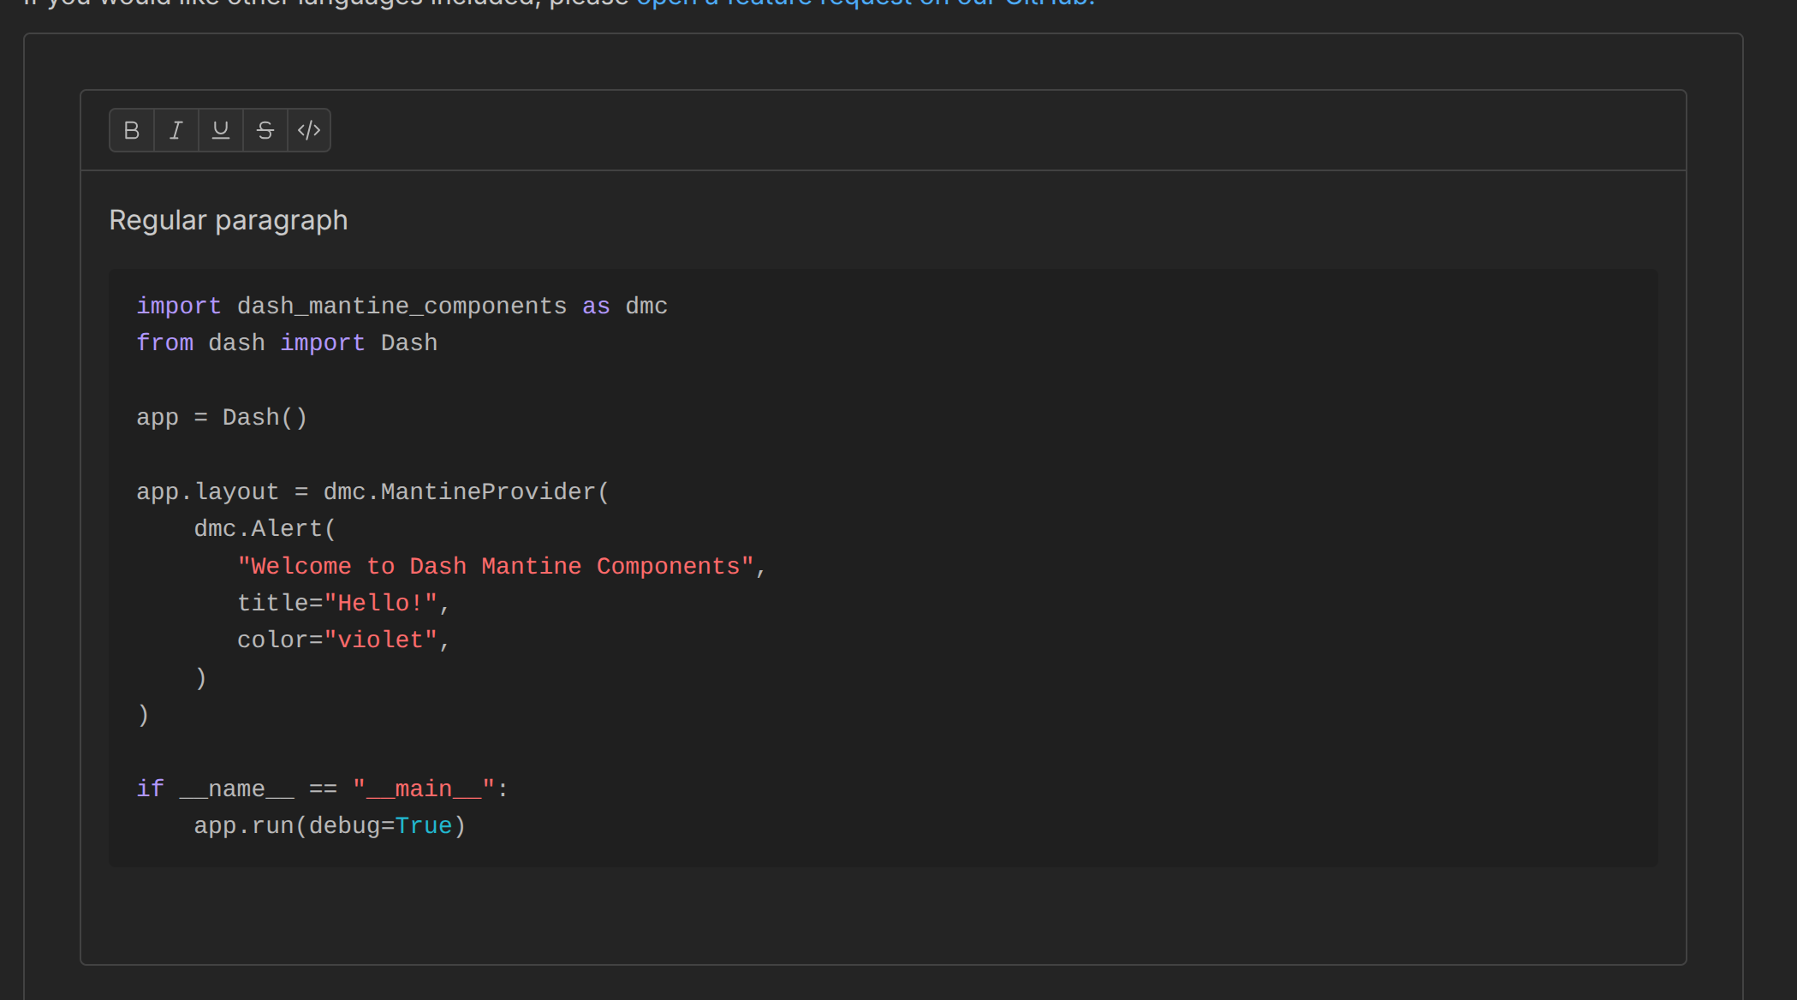Toggle italic formatting button
Image resolution: width=1797 pixels, height=1000 pixels.
click(x=176, y=130)
